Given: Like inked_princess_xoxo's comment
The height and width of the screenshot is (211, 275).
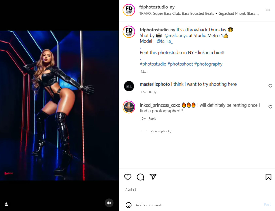Looking at the screenshot, I should (270, 107).
